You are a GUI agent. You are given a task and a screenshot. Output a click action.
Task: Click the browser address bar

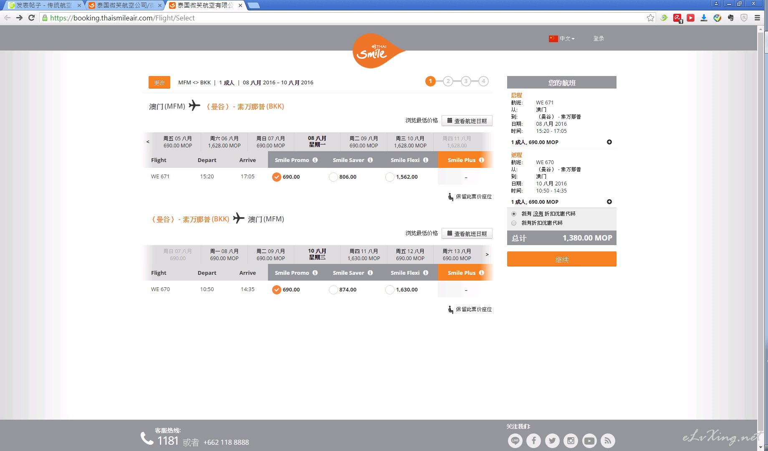pyautogui.click(x=346, y=18)
